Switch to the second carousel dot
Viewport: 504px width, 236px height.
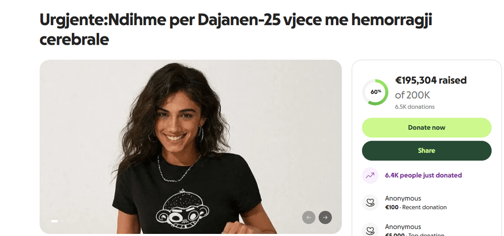pyautogui.click(x=62, y=221)
